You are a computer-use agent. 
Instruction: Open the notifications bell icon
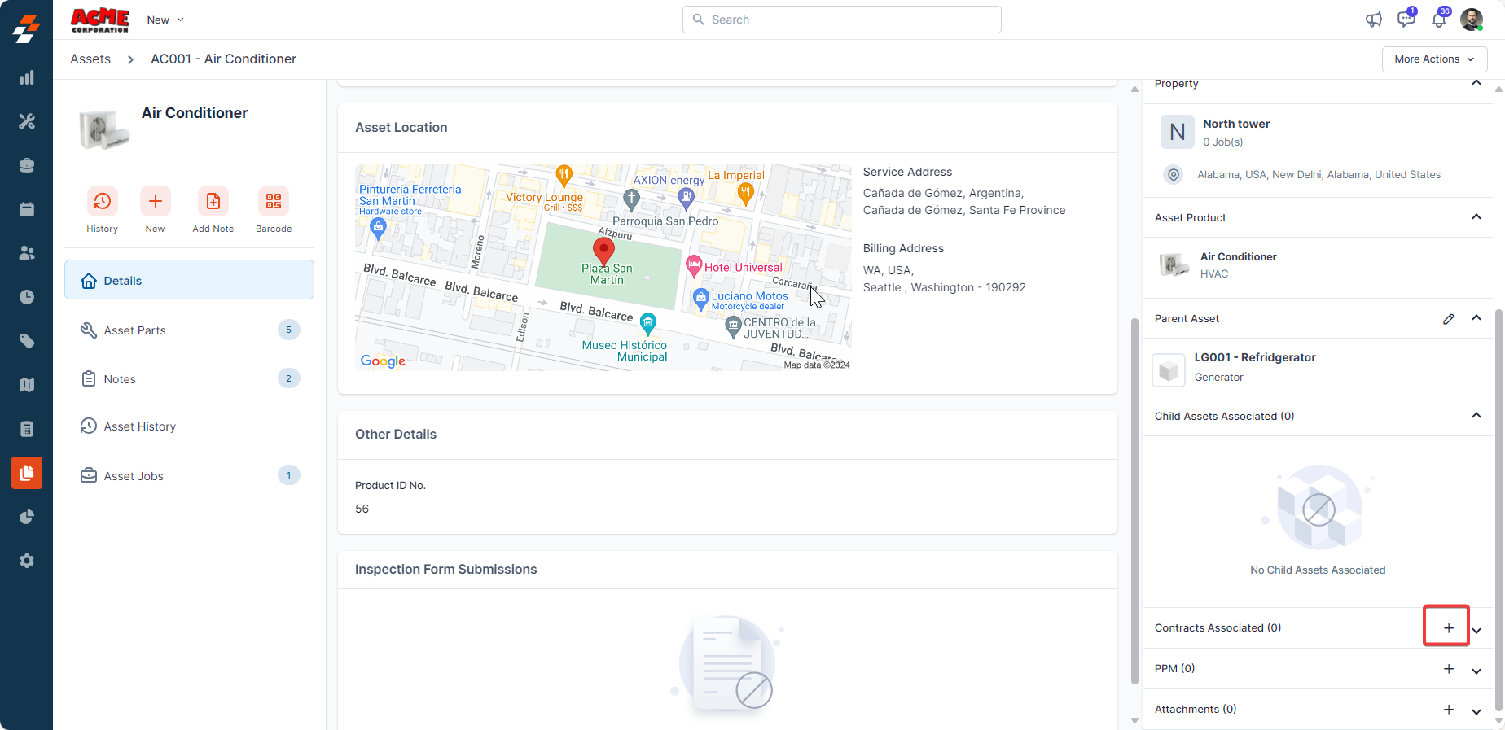(1439, 20)
